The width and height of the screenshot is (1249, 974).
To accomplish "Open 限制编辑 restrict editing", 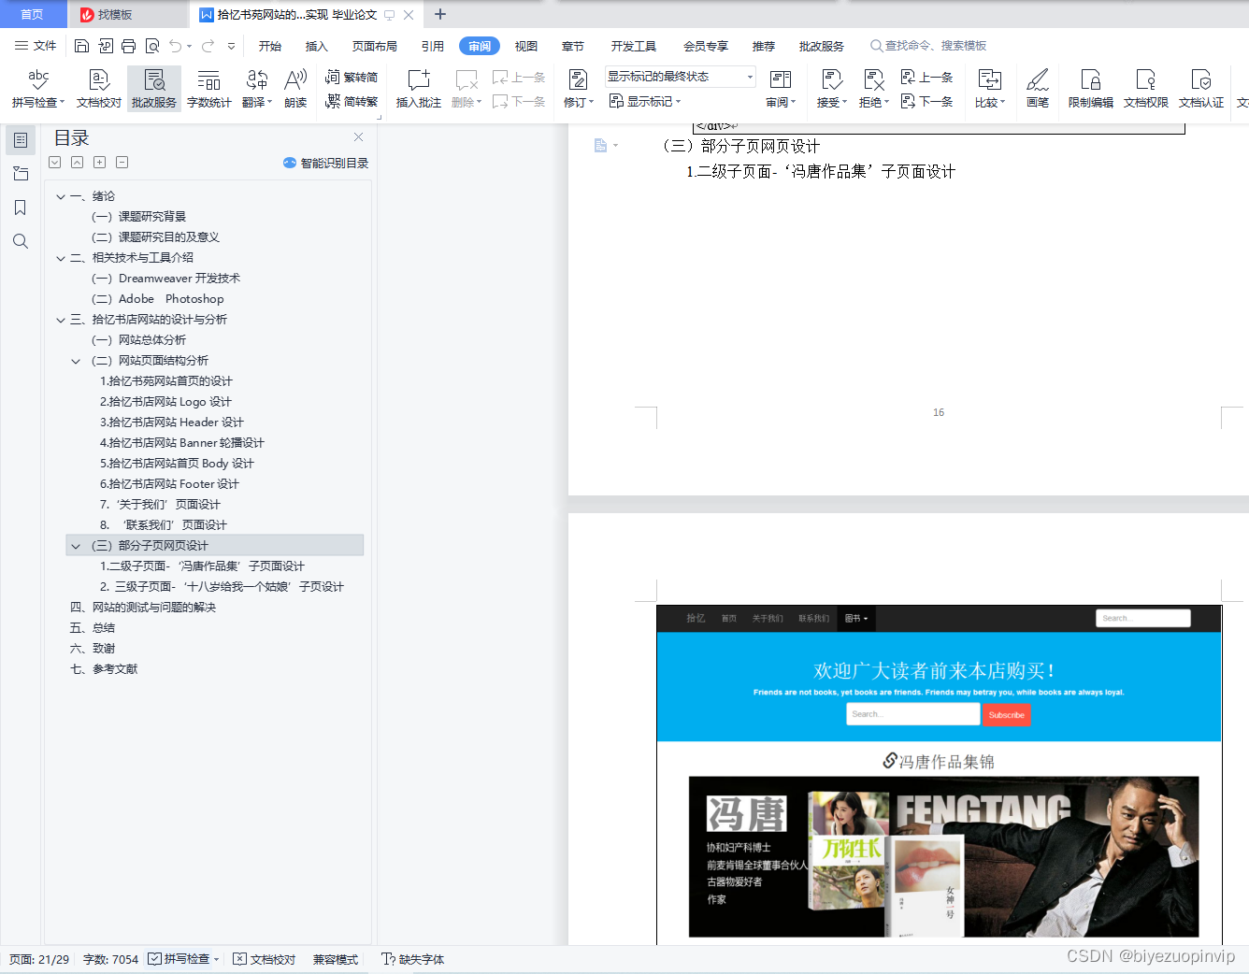I will coord(1091,89).
